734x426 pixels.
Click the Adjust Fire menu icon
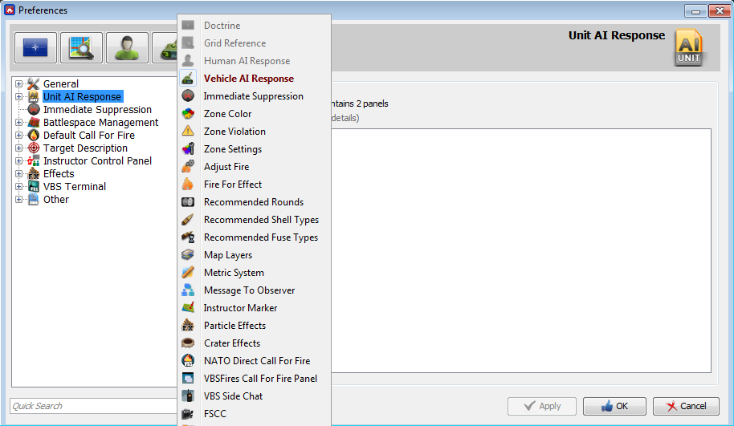click(188, 167)
